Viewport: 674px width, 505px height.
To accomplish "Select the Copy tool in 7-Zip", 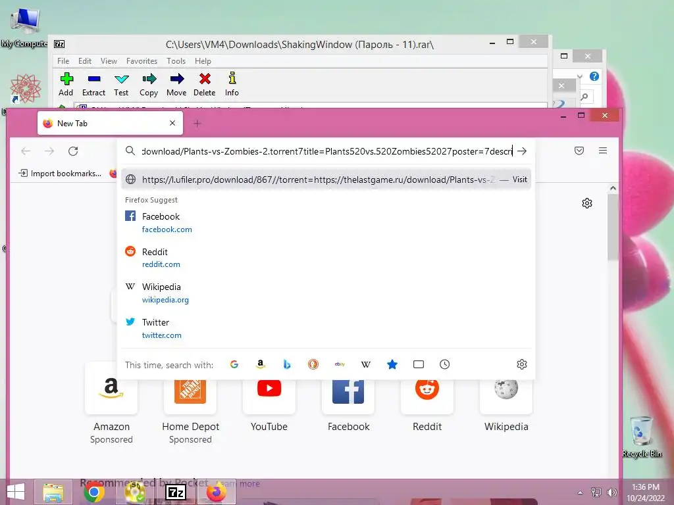I will pos(149,84).
